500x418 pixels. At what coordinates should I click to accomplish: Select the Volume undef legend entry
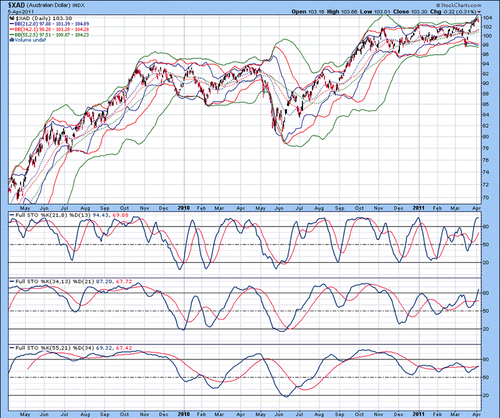click(31, 41)
